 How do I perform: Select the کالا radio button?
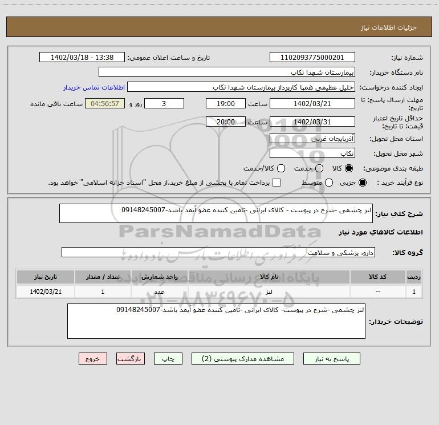[x=349, y=168]
